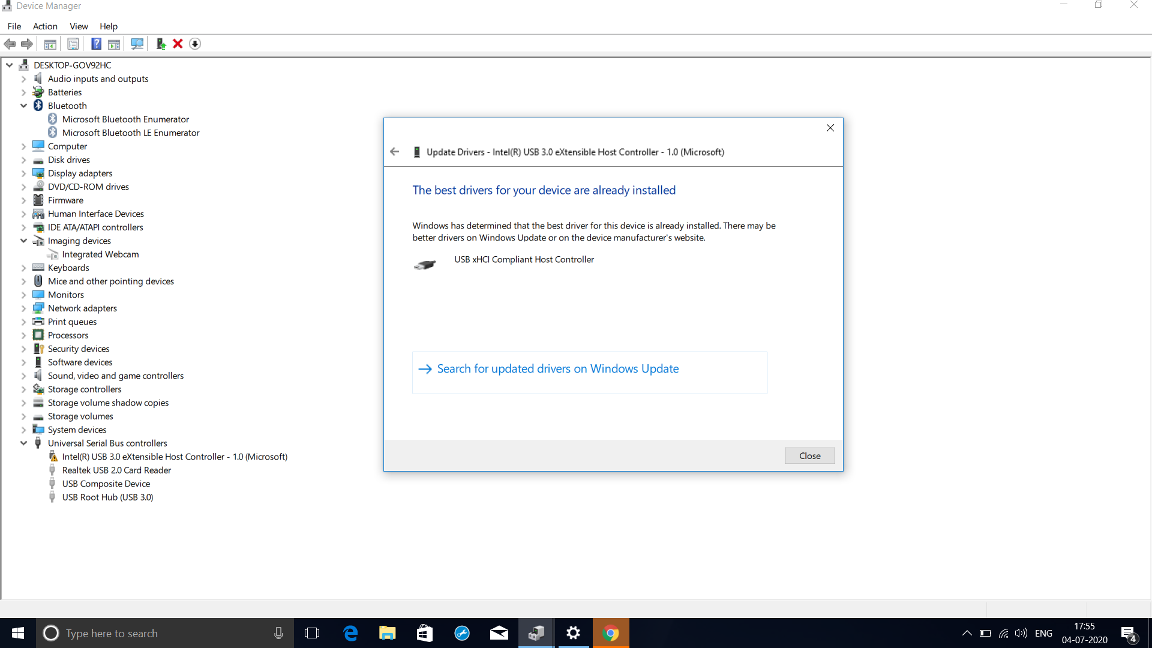Click the ENG language indicator
This screenshot has height=648, width=1152.
pyautogui.click(x=1043, y=633)
